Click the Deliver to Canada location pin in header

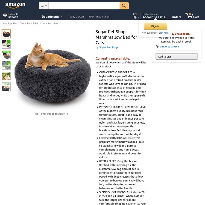(5, 16)
